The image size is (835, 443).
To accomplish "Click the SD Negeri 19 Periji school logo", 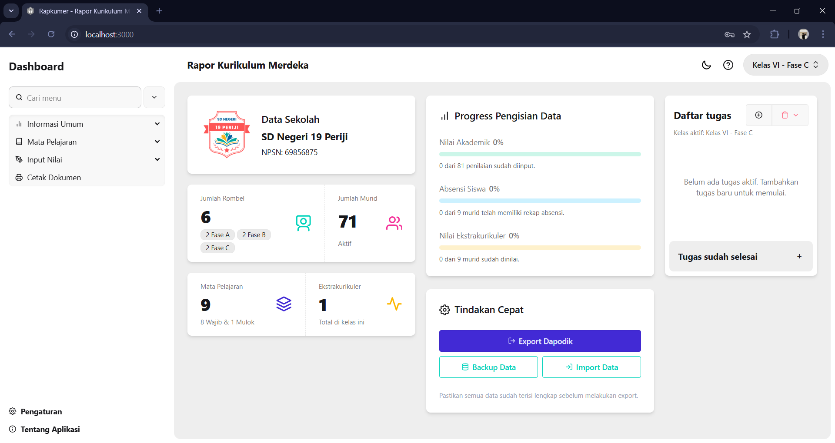I will pos(227,135).
